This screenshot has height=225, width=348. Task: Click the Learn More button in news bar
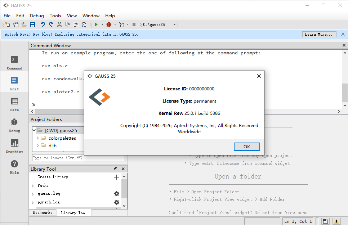pyautogui.click(x=319, y=34)
